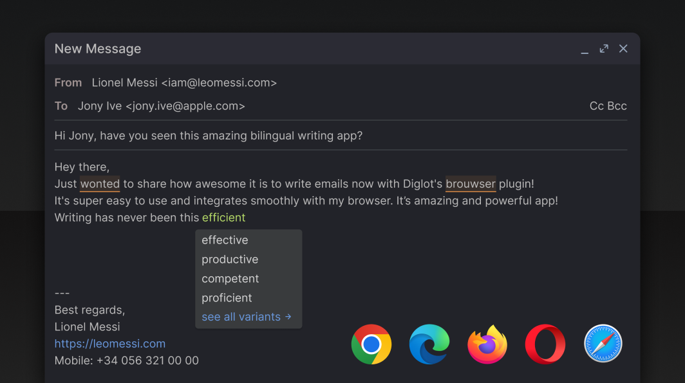Viewport: 685px width, 383px height.
Task: Visit the leomessi.com website link
Action: click(109, 343)
